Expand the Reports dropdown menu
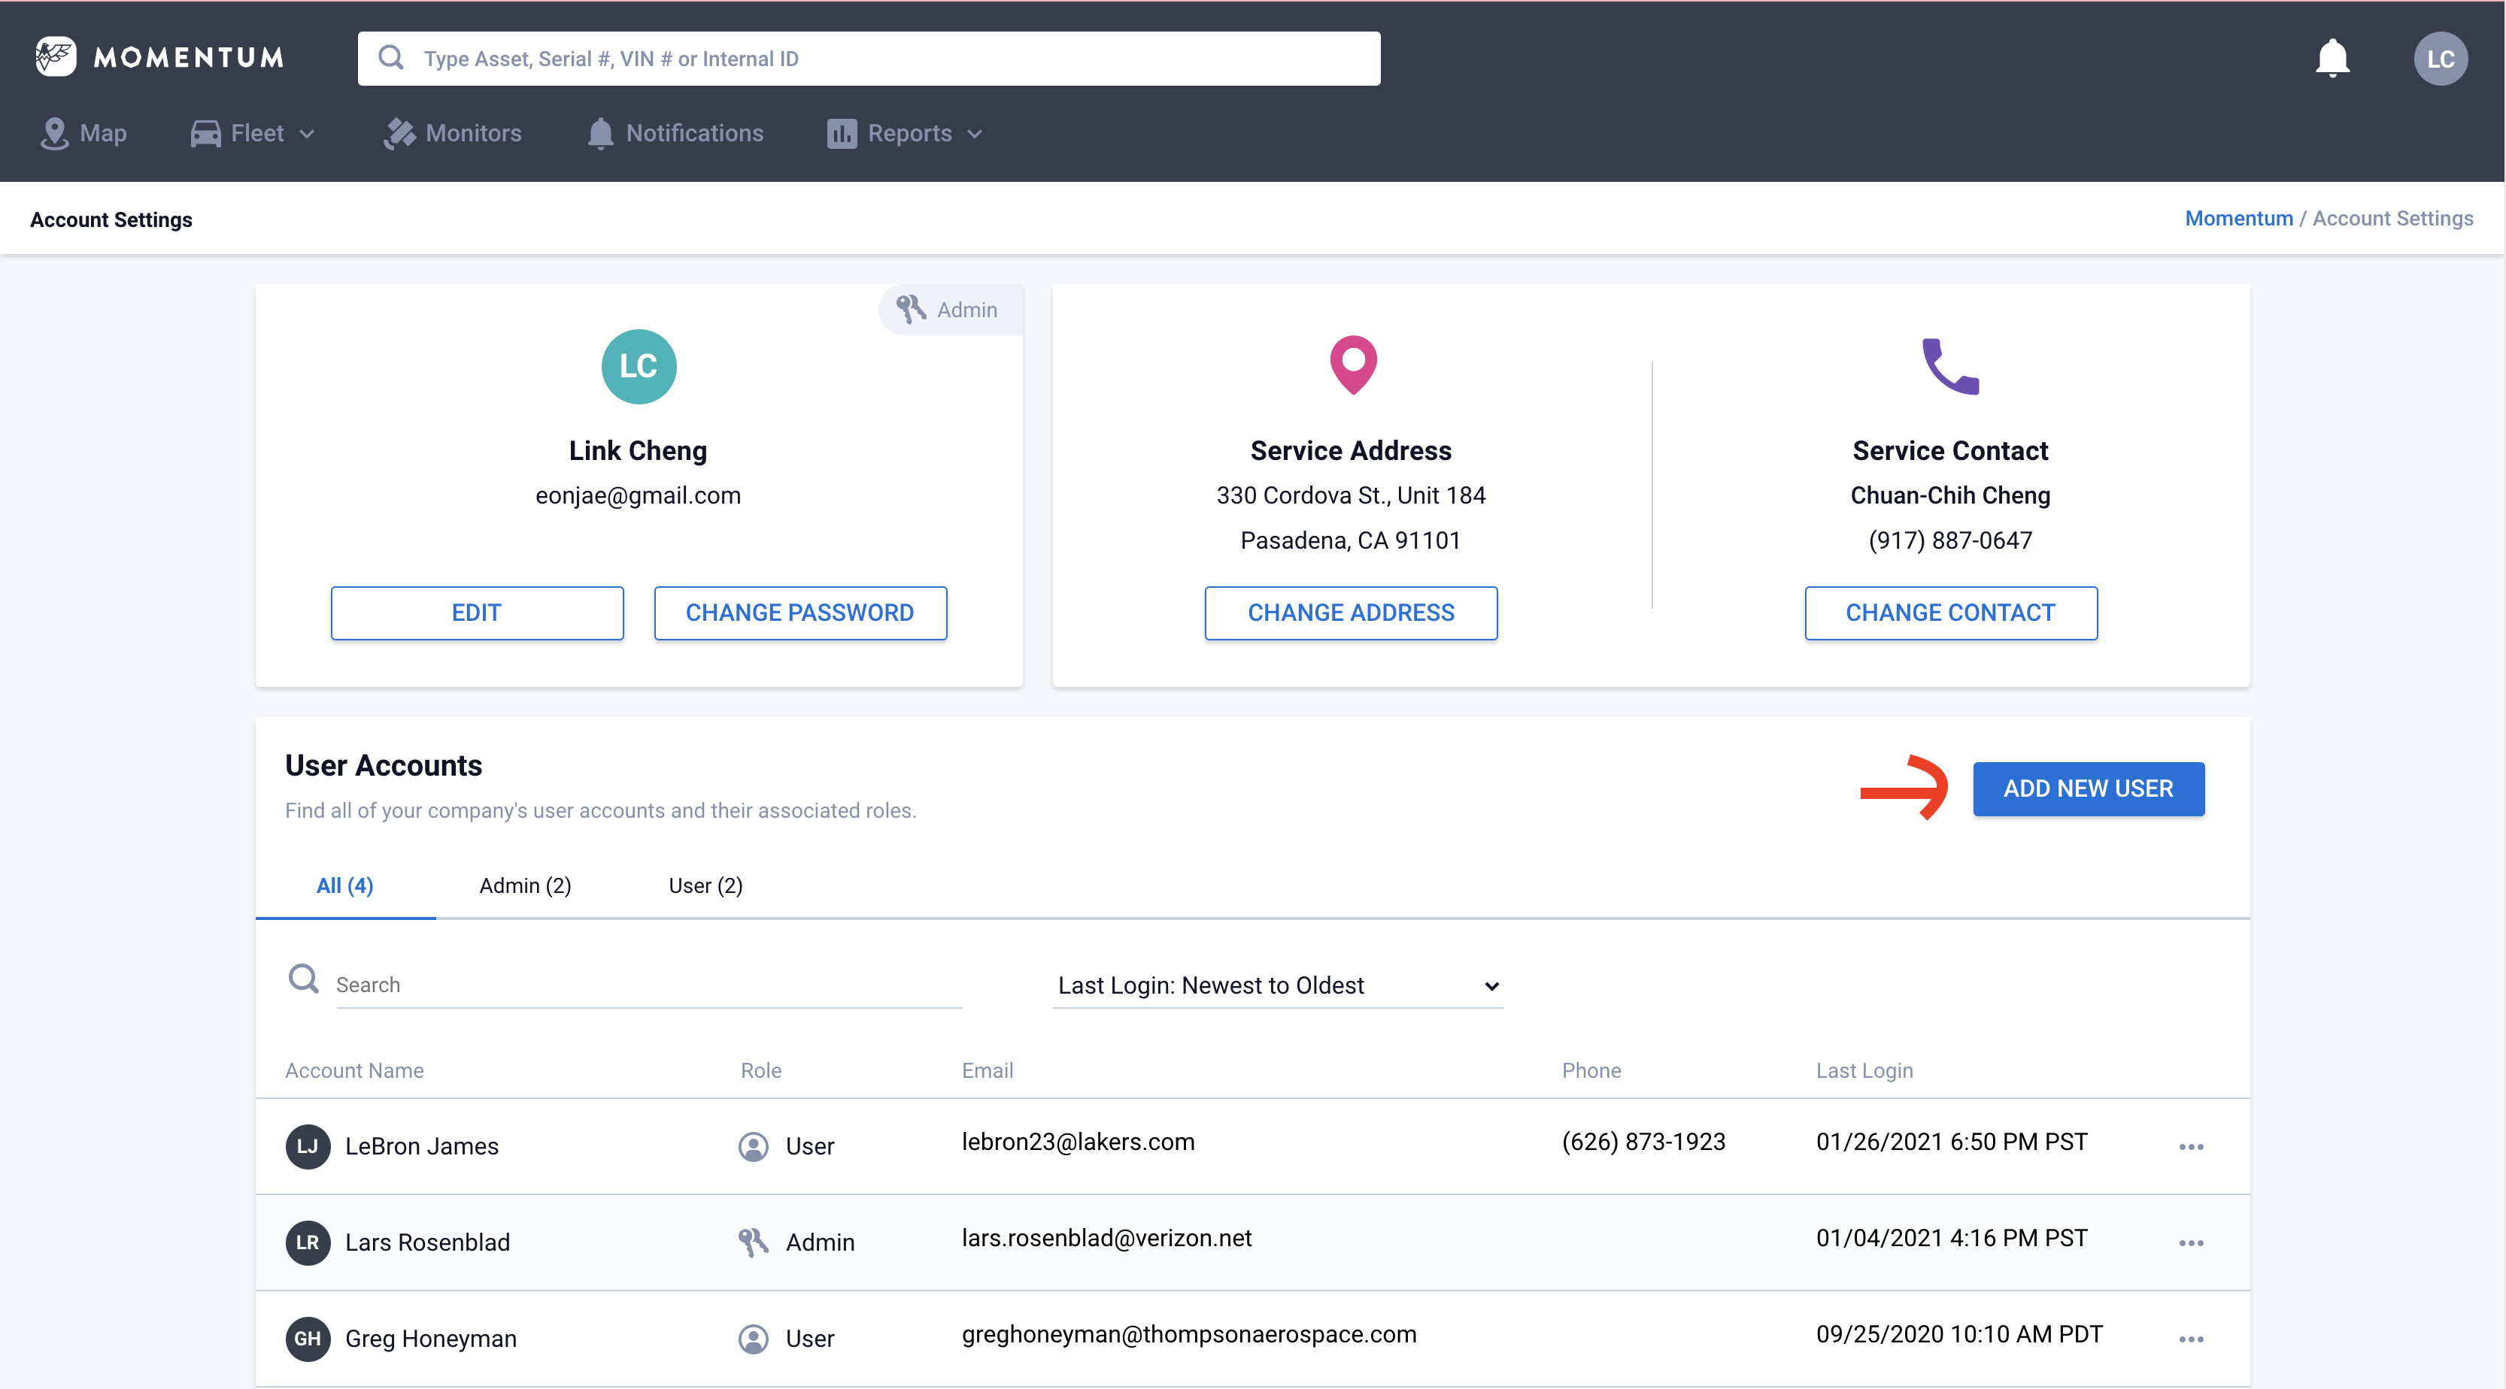The height and width of the screenshot is (1389, 2506). (905, 133)
